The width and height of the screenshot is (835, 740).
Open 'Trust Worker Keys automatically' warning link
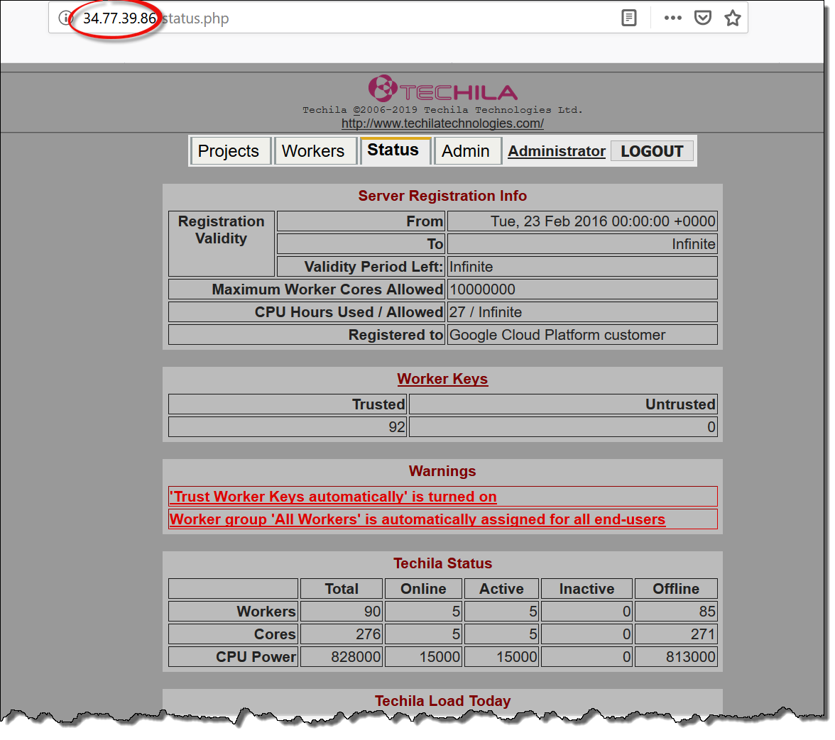(333, 497)
